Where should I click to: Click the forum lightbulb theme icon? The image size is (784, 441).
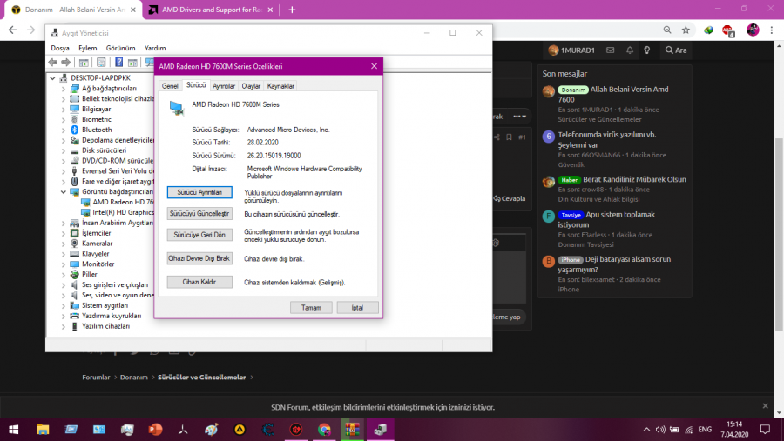point(647,50)
